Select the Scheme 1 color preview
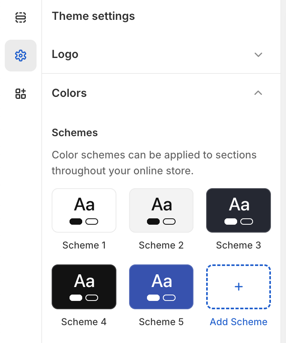This screenshot has height=343, width=286. click(x=84, y=210)
